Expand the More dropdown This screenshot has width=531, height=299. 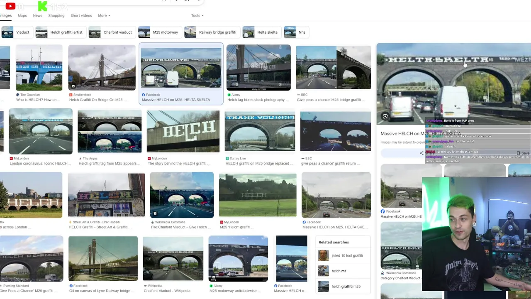tap(104, 15)
